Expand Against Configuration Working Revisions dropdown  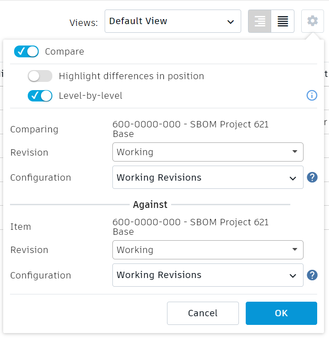click(208, 275)
